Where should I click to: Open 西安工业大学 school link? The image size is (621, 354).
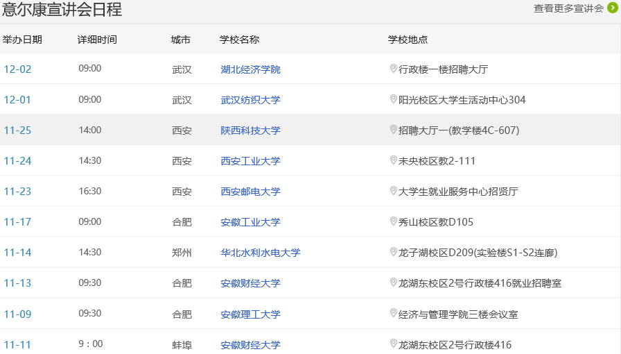(x=250, y=161)
